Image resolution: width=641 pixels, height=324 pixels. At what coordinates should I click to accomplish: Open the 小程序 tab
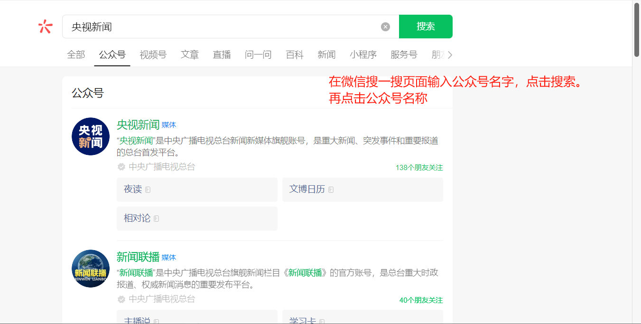pos(363,55)
